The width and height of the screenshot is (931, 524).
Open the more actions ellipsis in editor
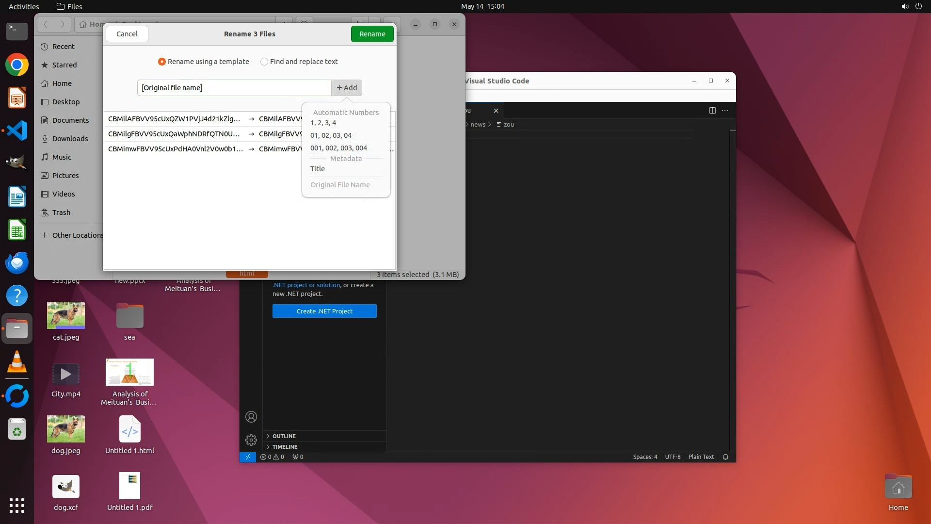[x=725, y=111]
